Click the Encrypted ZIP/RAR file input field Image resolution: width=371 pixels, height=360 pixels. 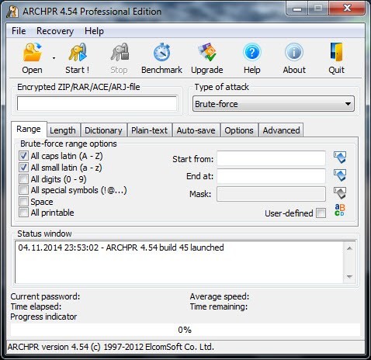coord(97,103)
